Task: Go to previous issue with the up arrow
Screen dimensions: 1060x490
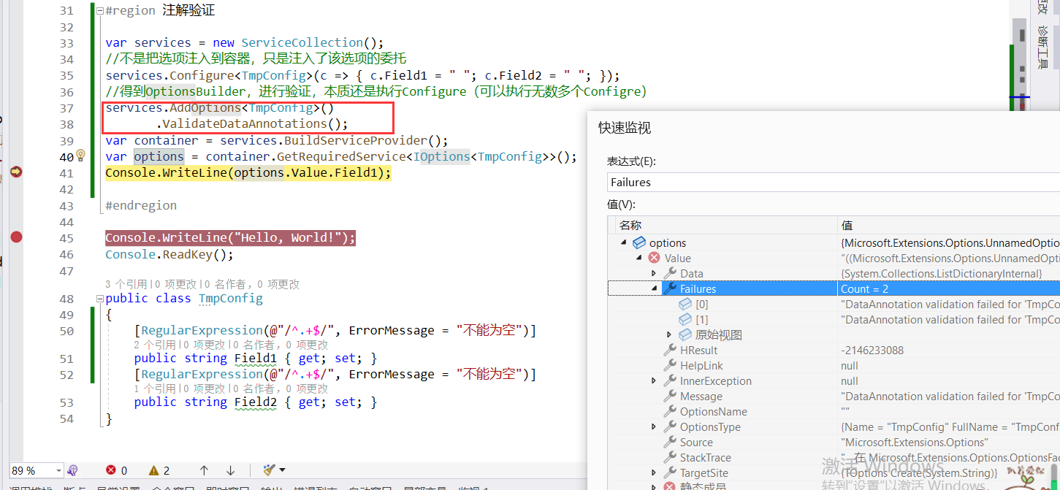Action: click(x=204, y=470)
